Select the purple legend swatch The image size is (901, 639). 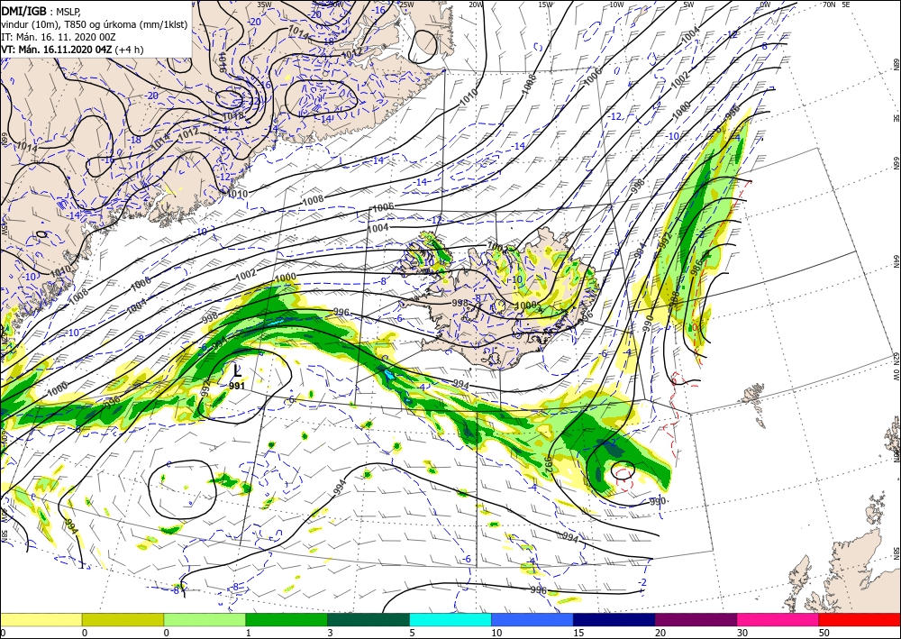[696, 619]
